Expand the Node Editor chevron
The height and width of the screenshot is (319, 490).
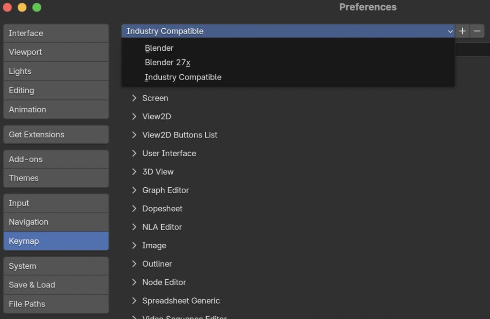(134, 282)
